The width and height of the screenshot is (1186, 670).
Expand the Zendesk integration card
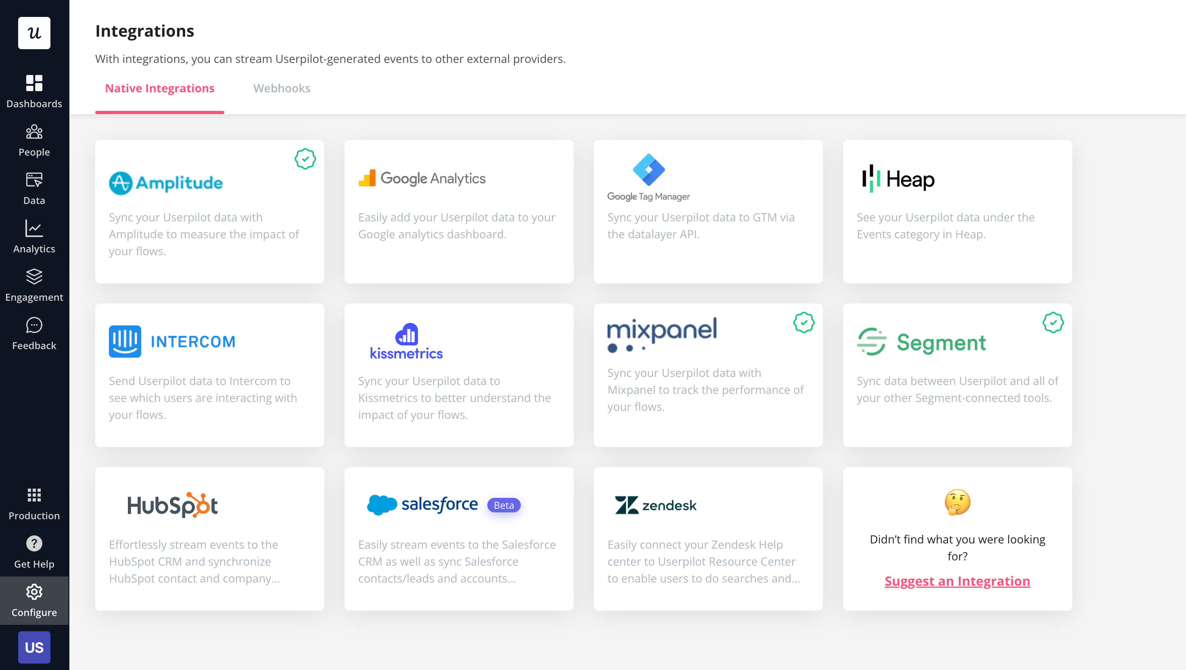click(708, 538)
